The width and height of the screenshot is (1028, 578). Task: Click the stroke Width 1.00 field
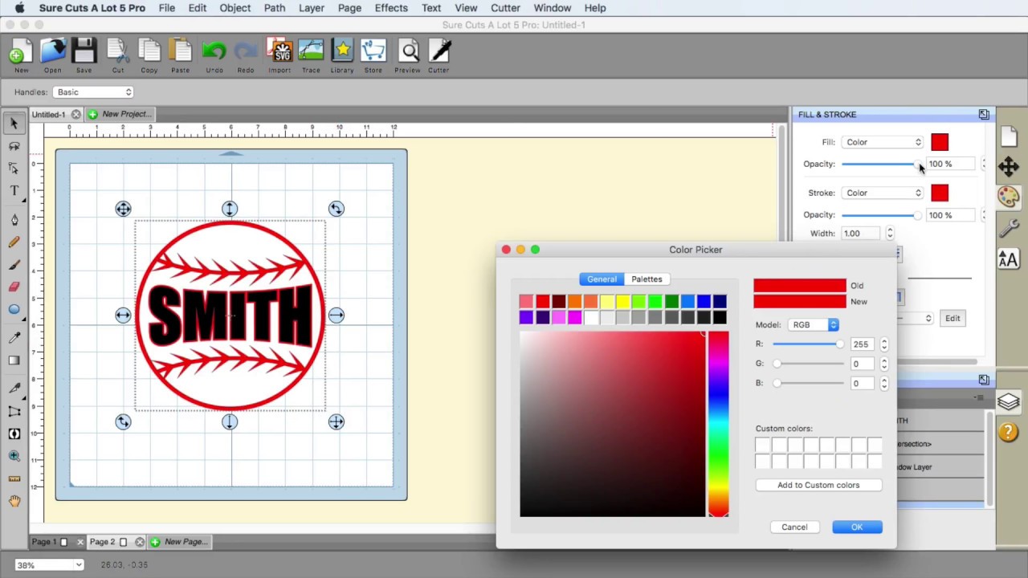[x=862, y=234]
